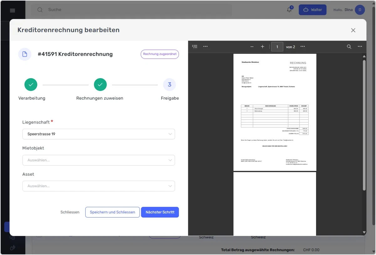Click the Stadtwerke Wetzikon invoice page
The height and width of the screenshot is (255, 376).
coord(275,112)
